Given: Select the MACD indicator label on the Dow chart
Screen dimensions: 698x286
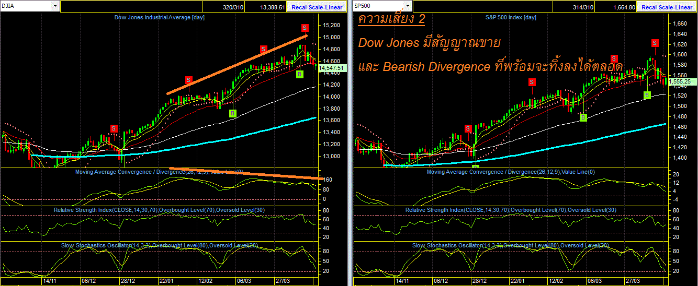Looking at the screenshot, I should [159, 171].
